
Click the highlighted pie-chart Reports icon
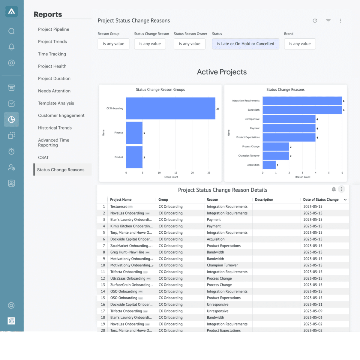(x=11, y=119)
